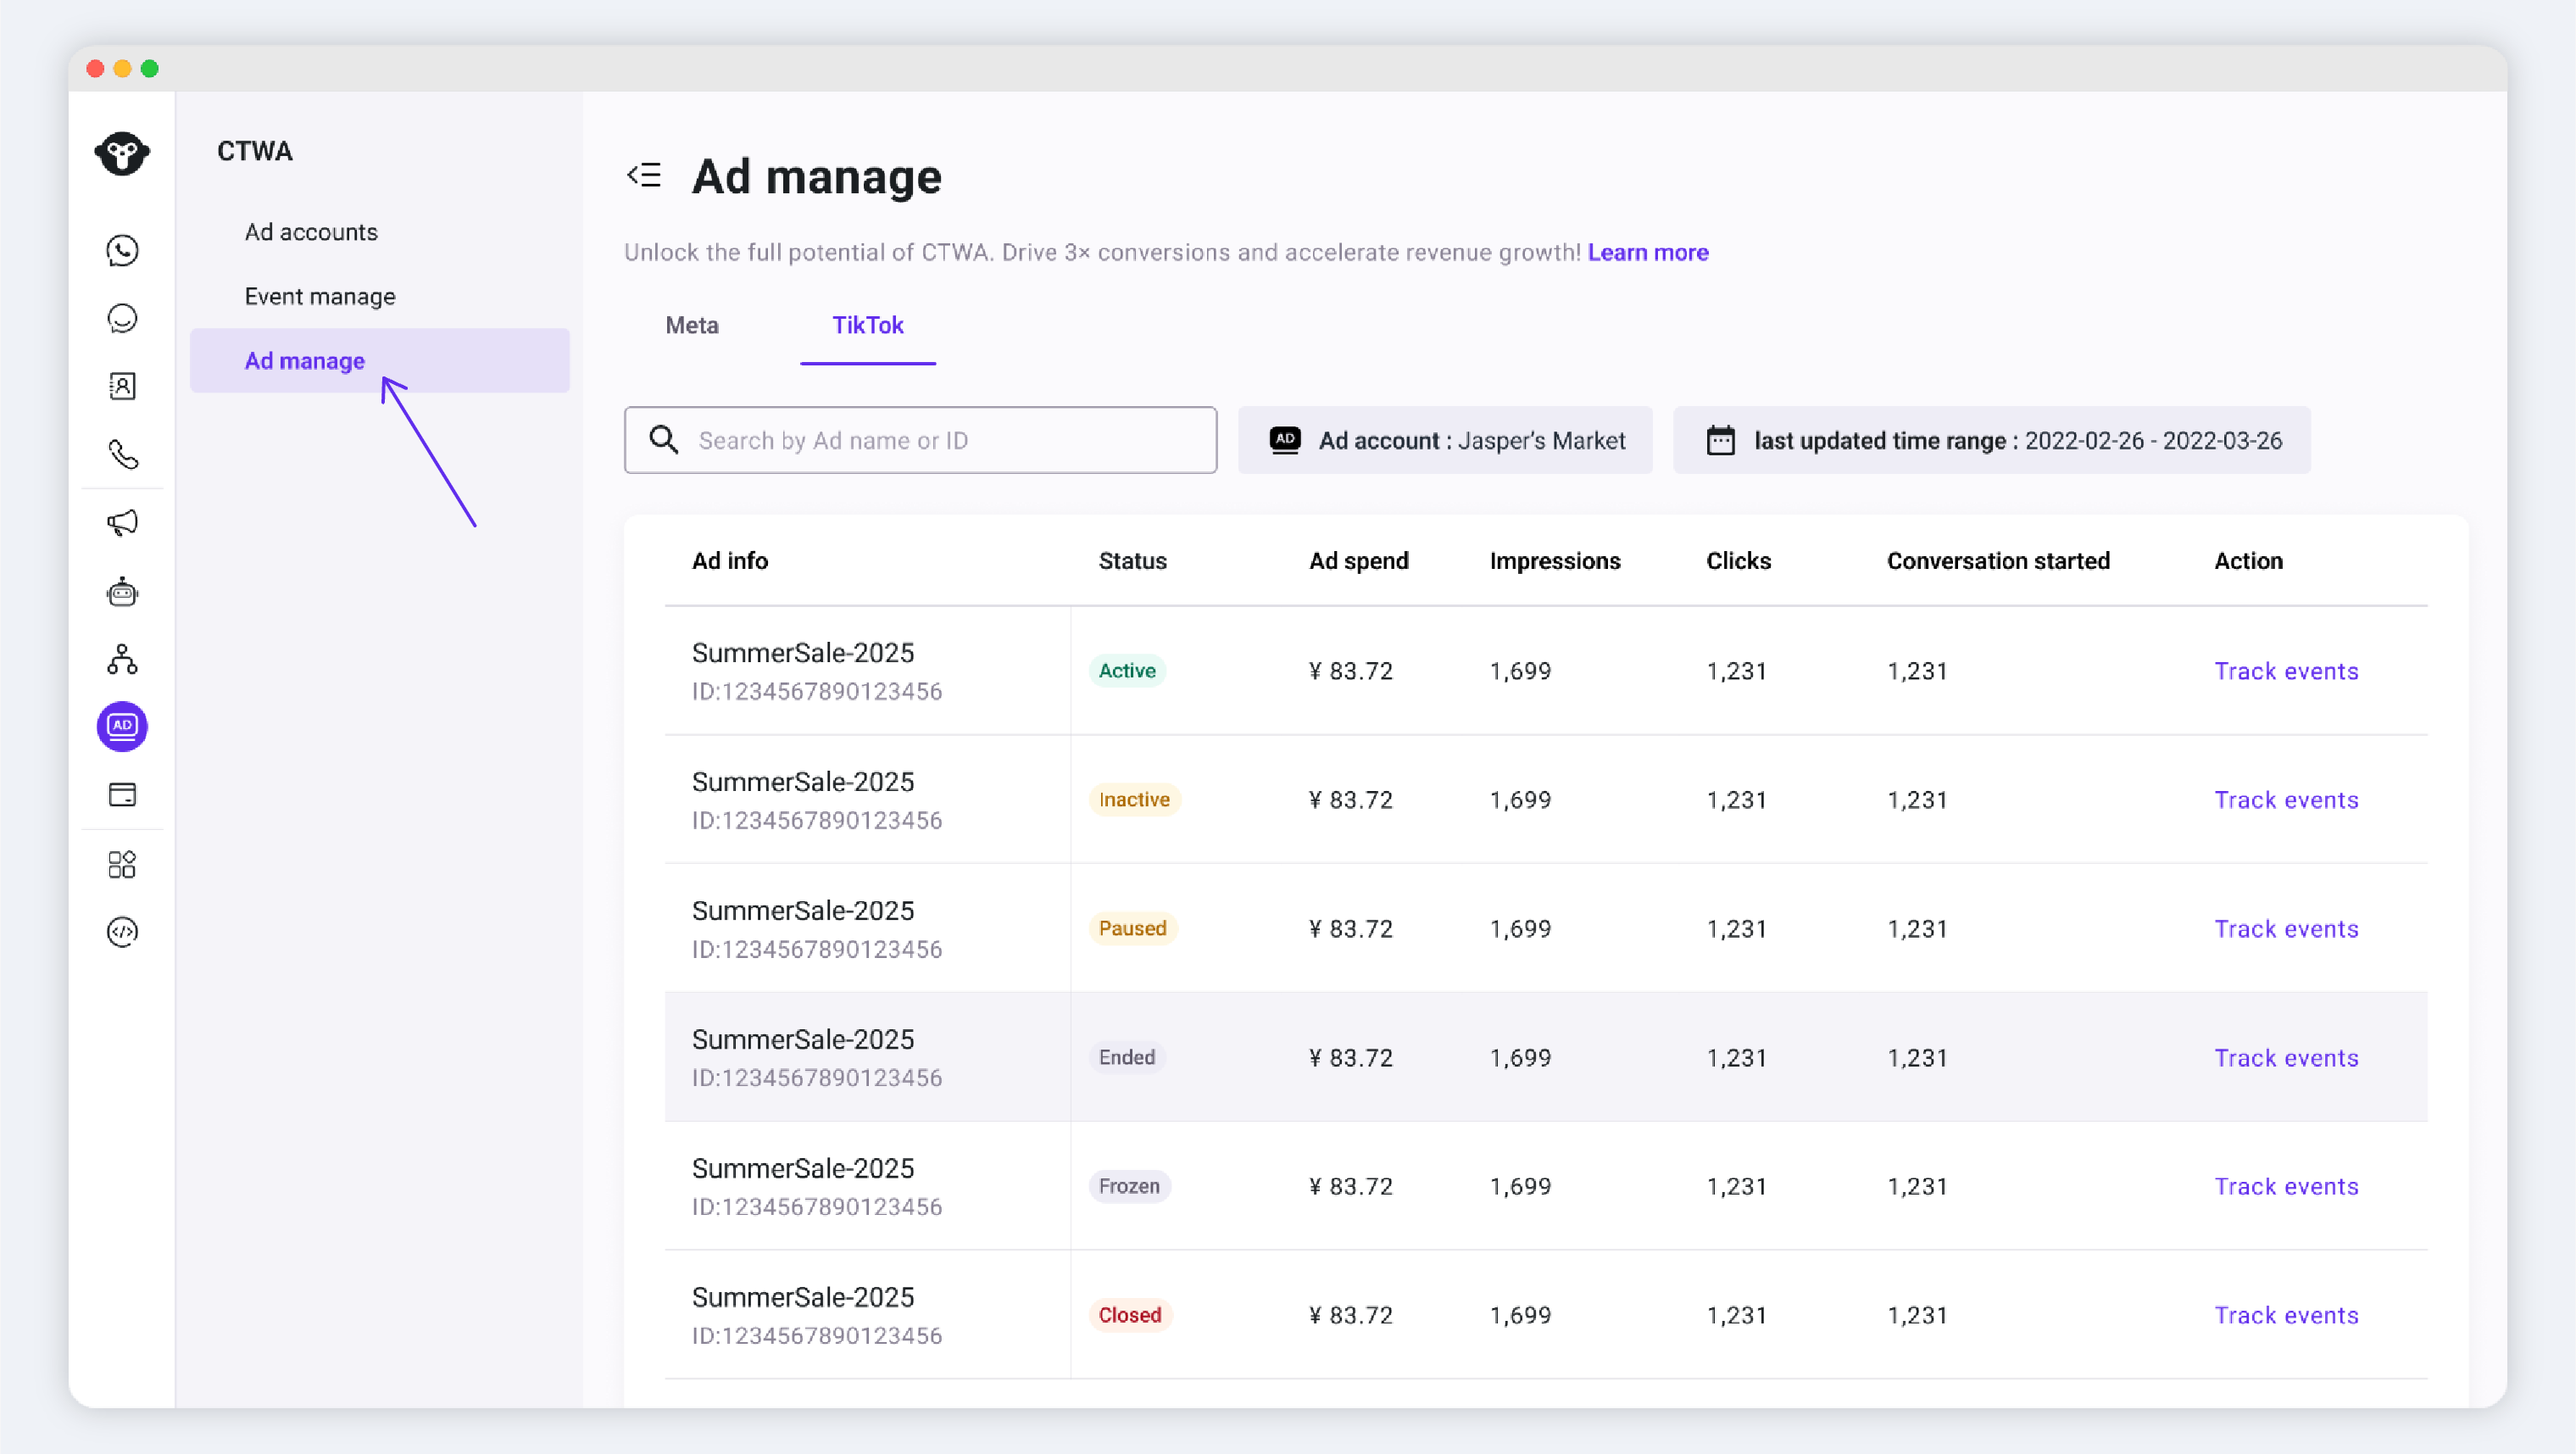Image resolution: width=2576 pixels, height=1454 pixels.
Task: Open the contacts icon in sidebar
Action: 122,386
